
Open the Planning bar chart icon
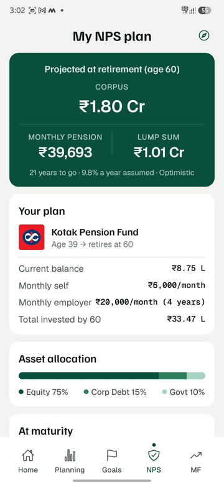coord(70,455)
